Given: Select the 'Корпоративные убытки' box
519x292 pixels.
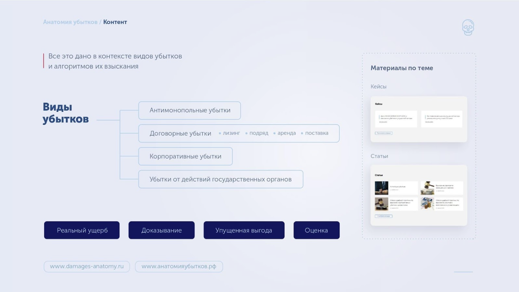Looking at the screenshot, I should tap(185, 156).
